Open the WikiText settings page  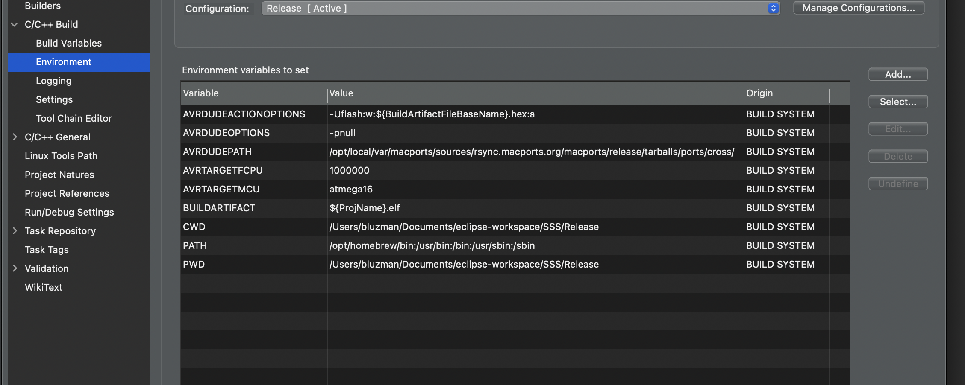(x=43, y=287)
